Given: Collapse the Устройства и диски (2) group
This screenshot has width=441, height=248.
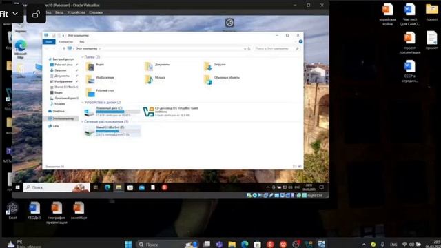Looking at the screenshot, I should click(x=83, y=103).
